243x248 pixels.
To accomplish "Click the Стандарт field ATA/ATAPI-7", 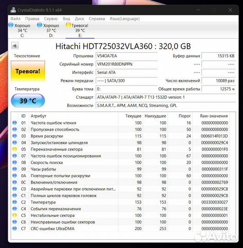I will point(166,97).
